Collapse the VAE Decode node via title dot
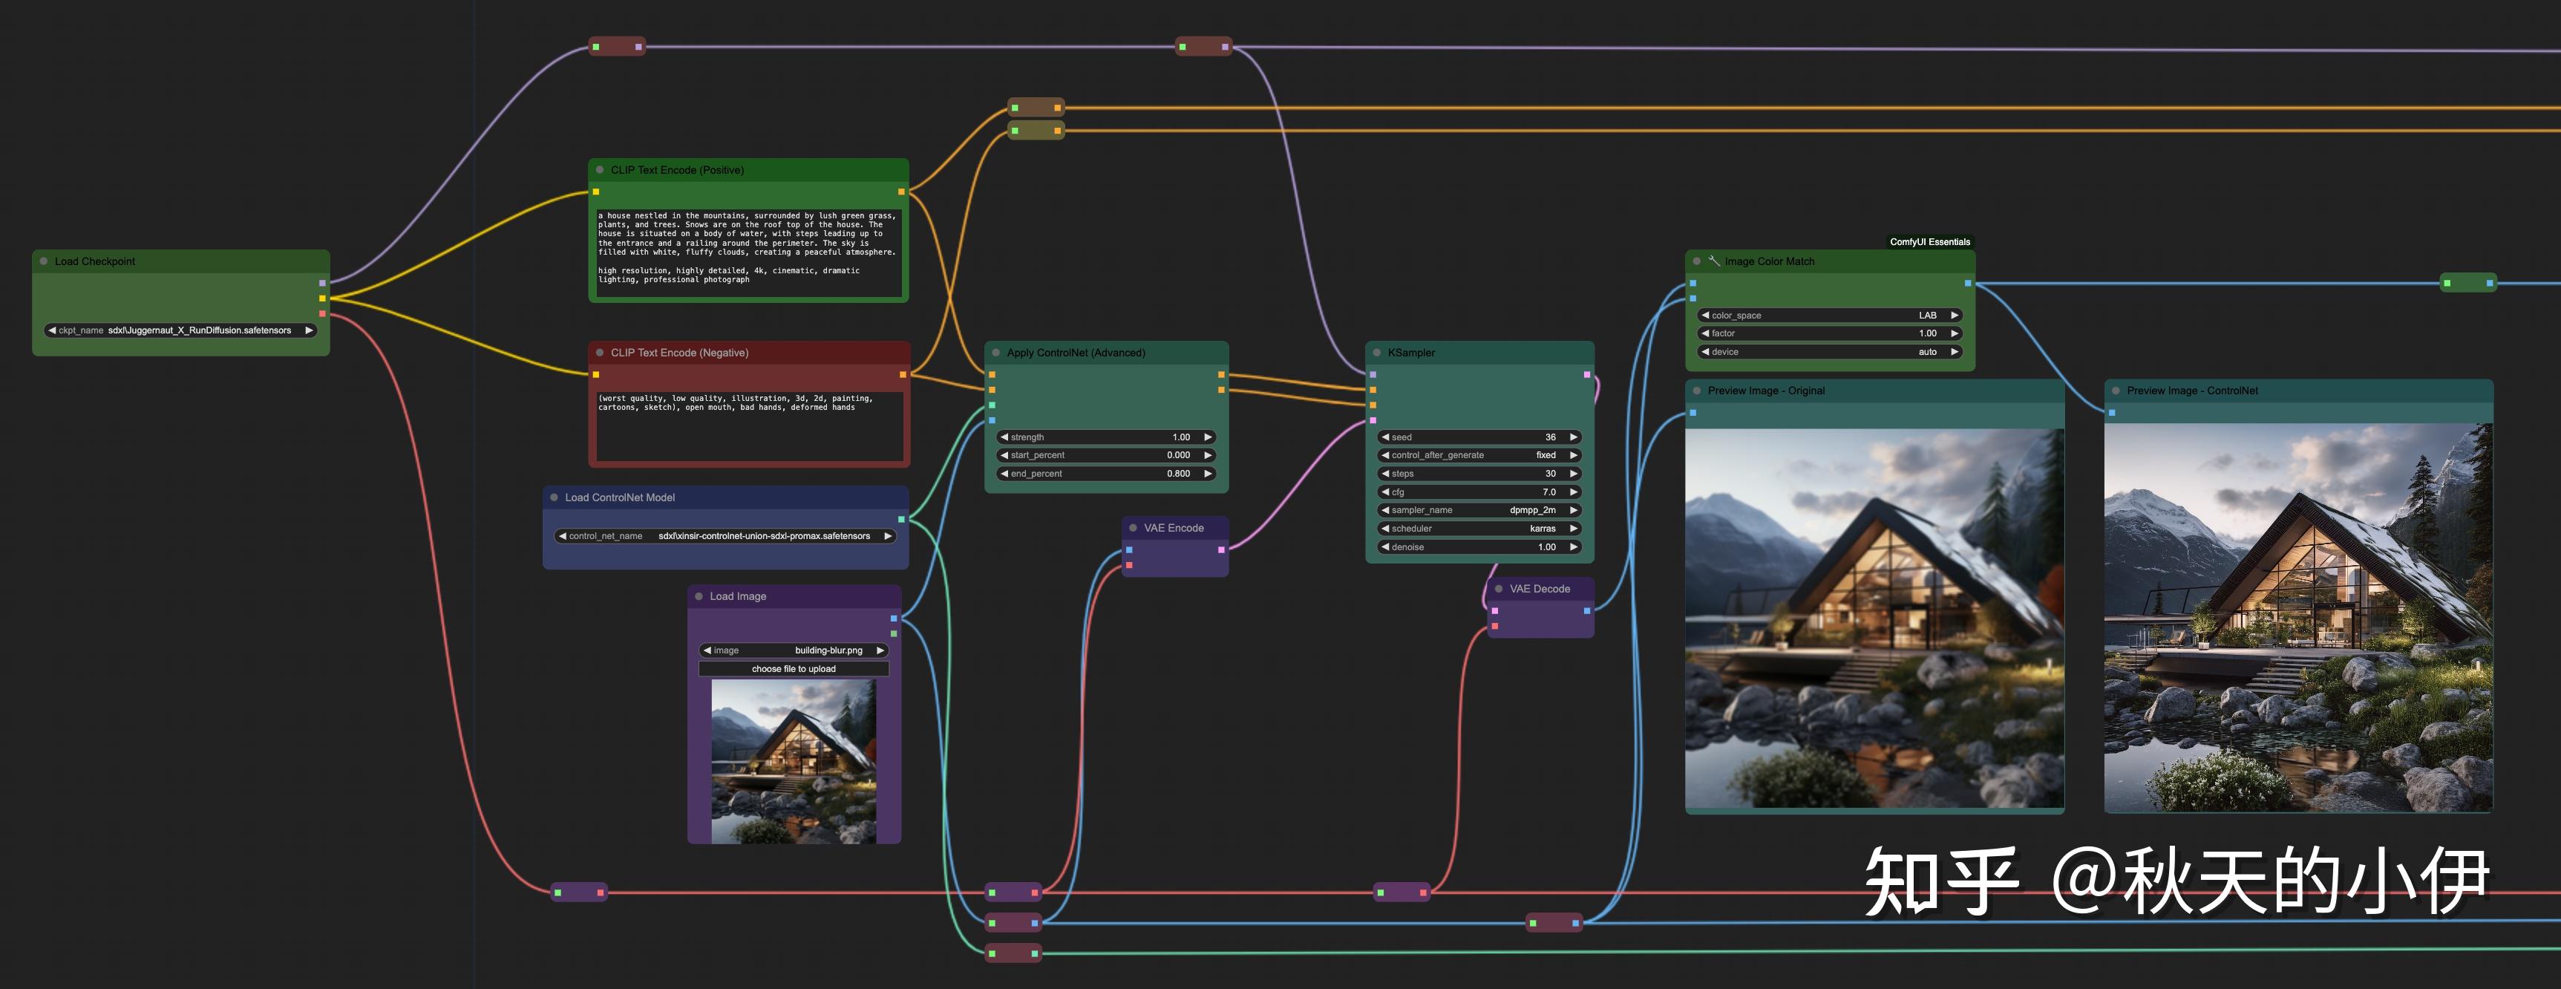The height and width of the screenshot is (989, 2561). click(1498, 590)
